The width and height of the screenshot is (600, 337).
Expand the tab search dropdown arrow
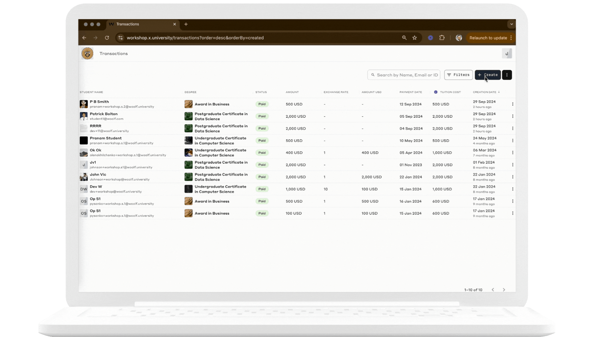511,24
